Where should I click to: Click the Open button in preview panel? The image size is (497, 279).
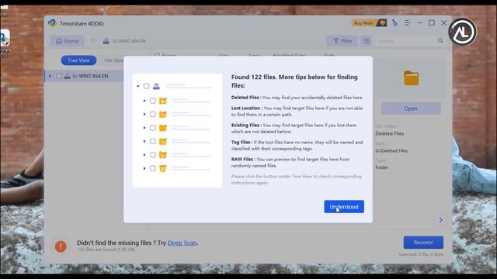(411, 108)
